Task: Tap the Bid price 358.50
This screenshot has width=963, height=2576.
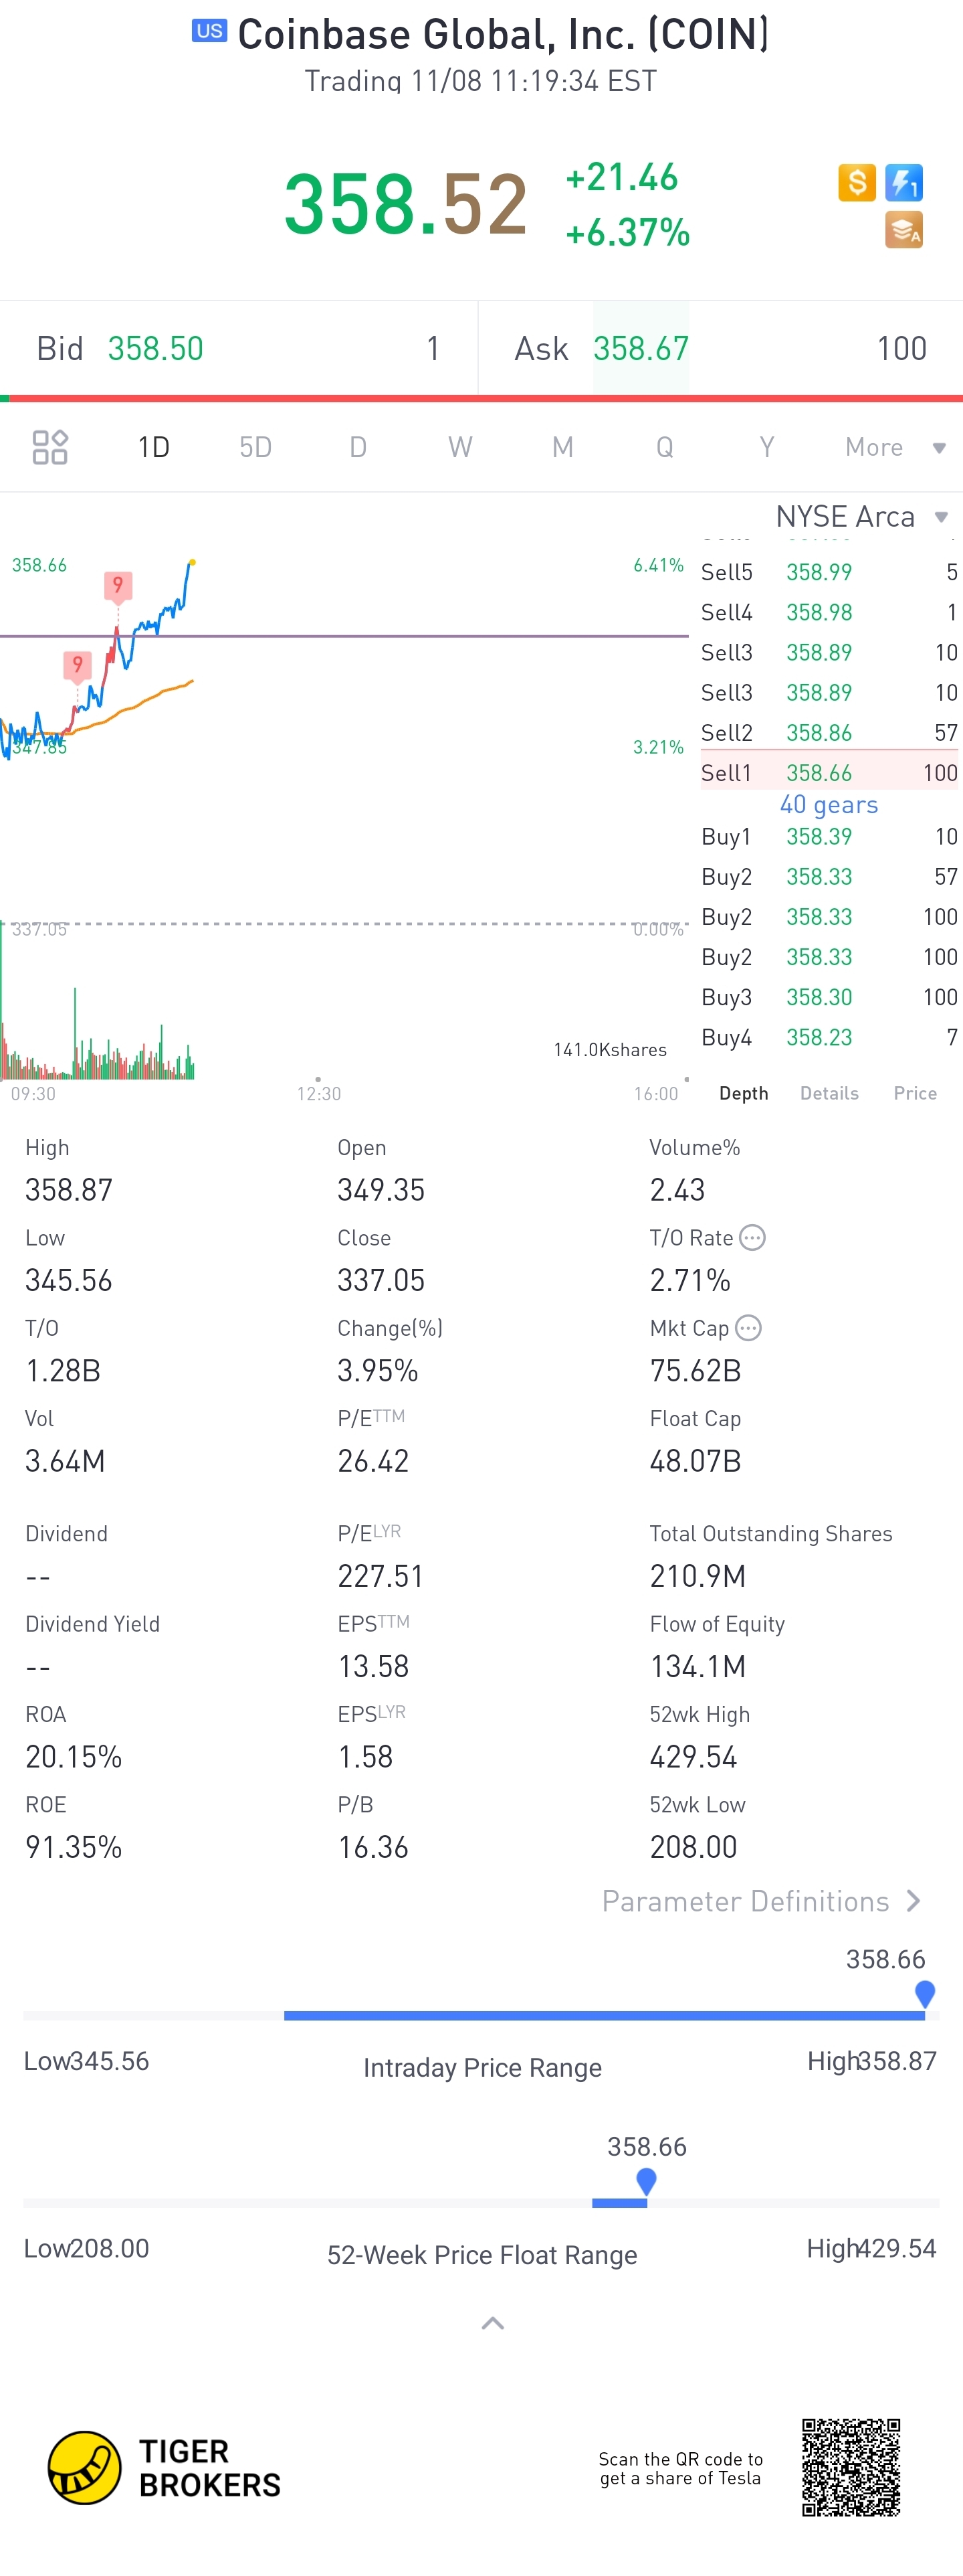Action: (x=156, y=348)
